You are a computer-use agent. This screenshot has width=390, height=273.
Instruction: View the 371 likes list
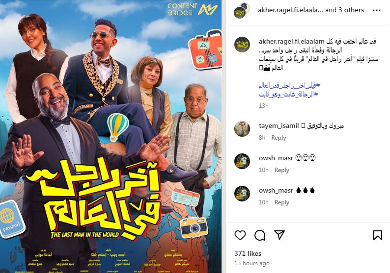click(248, 253)
